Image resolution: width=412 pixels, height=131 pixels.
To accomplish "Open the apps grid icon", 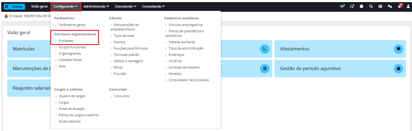I will (380, 6).
